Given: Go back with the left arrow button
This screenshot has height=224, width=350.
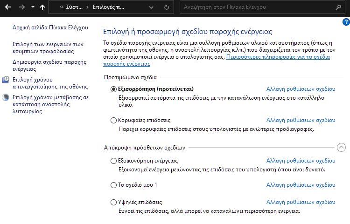Looking at the screenshot, I should [8, 7].
